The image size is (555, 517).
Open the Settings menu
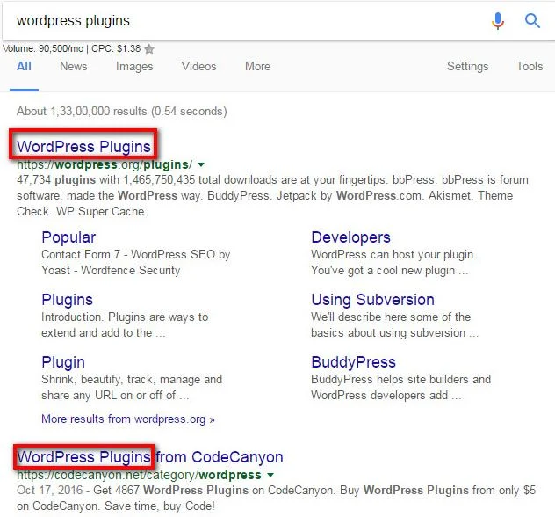pyautogui.click(x=467, y=66)
